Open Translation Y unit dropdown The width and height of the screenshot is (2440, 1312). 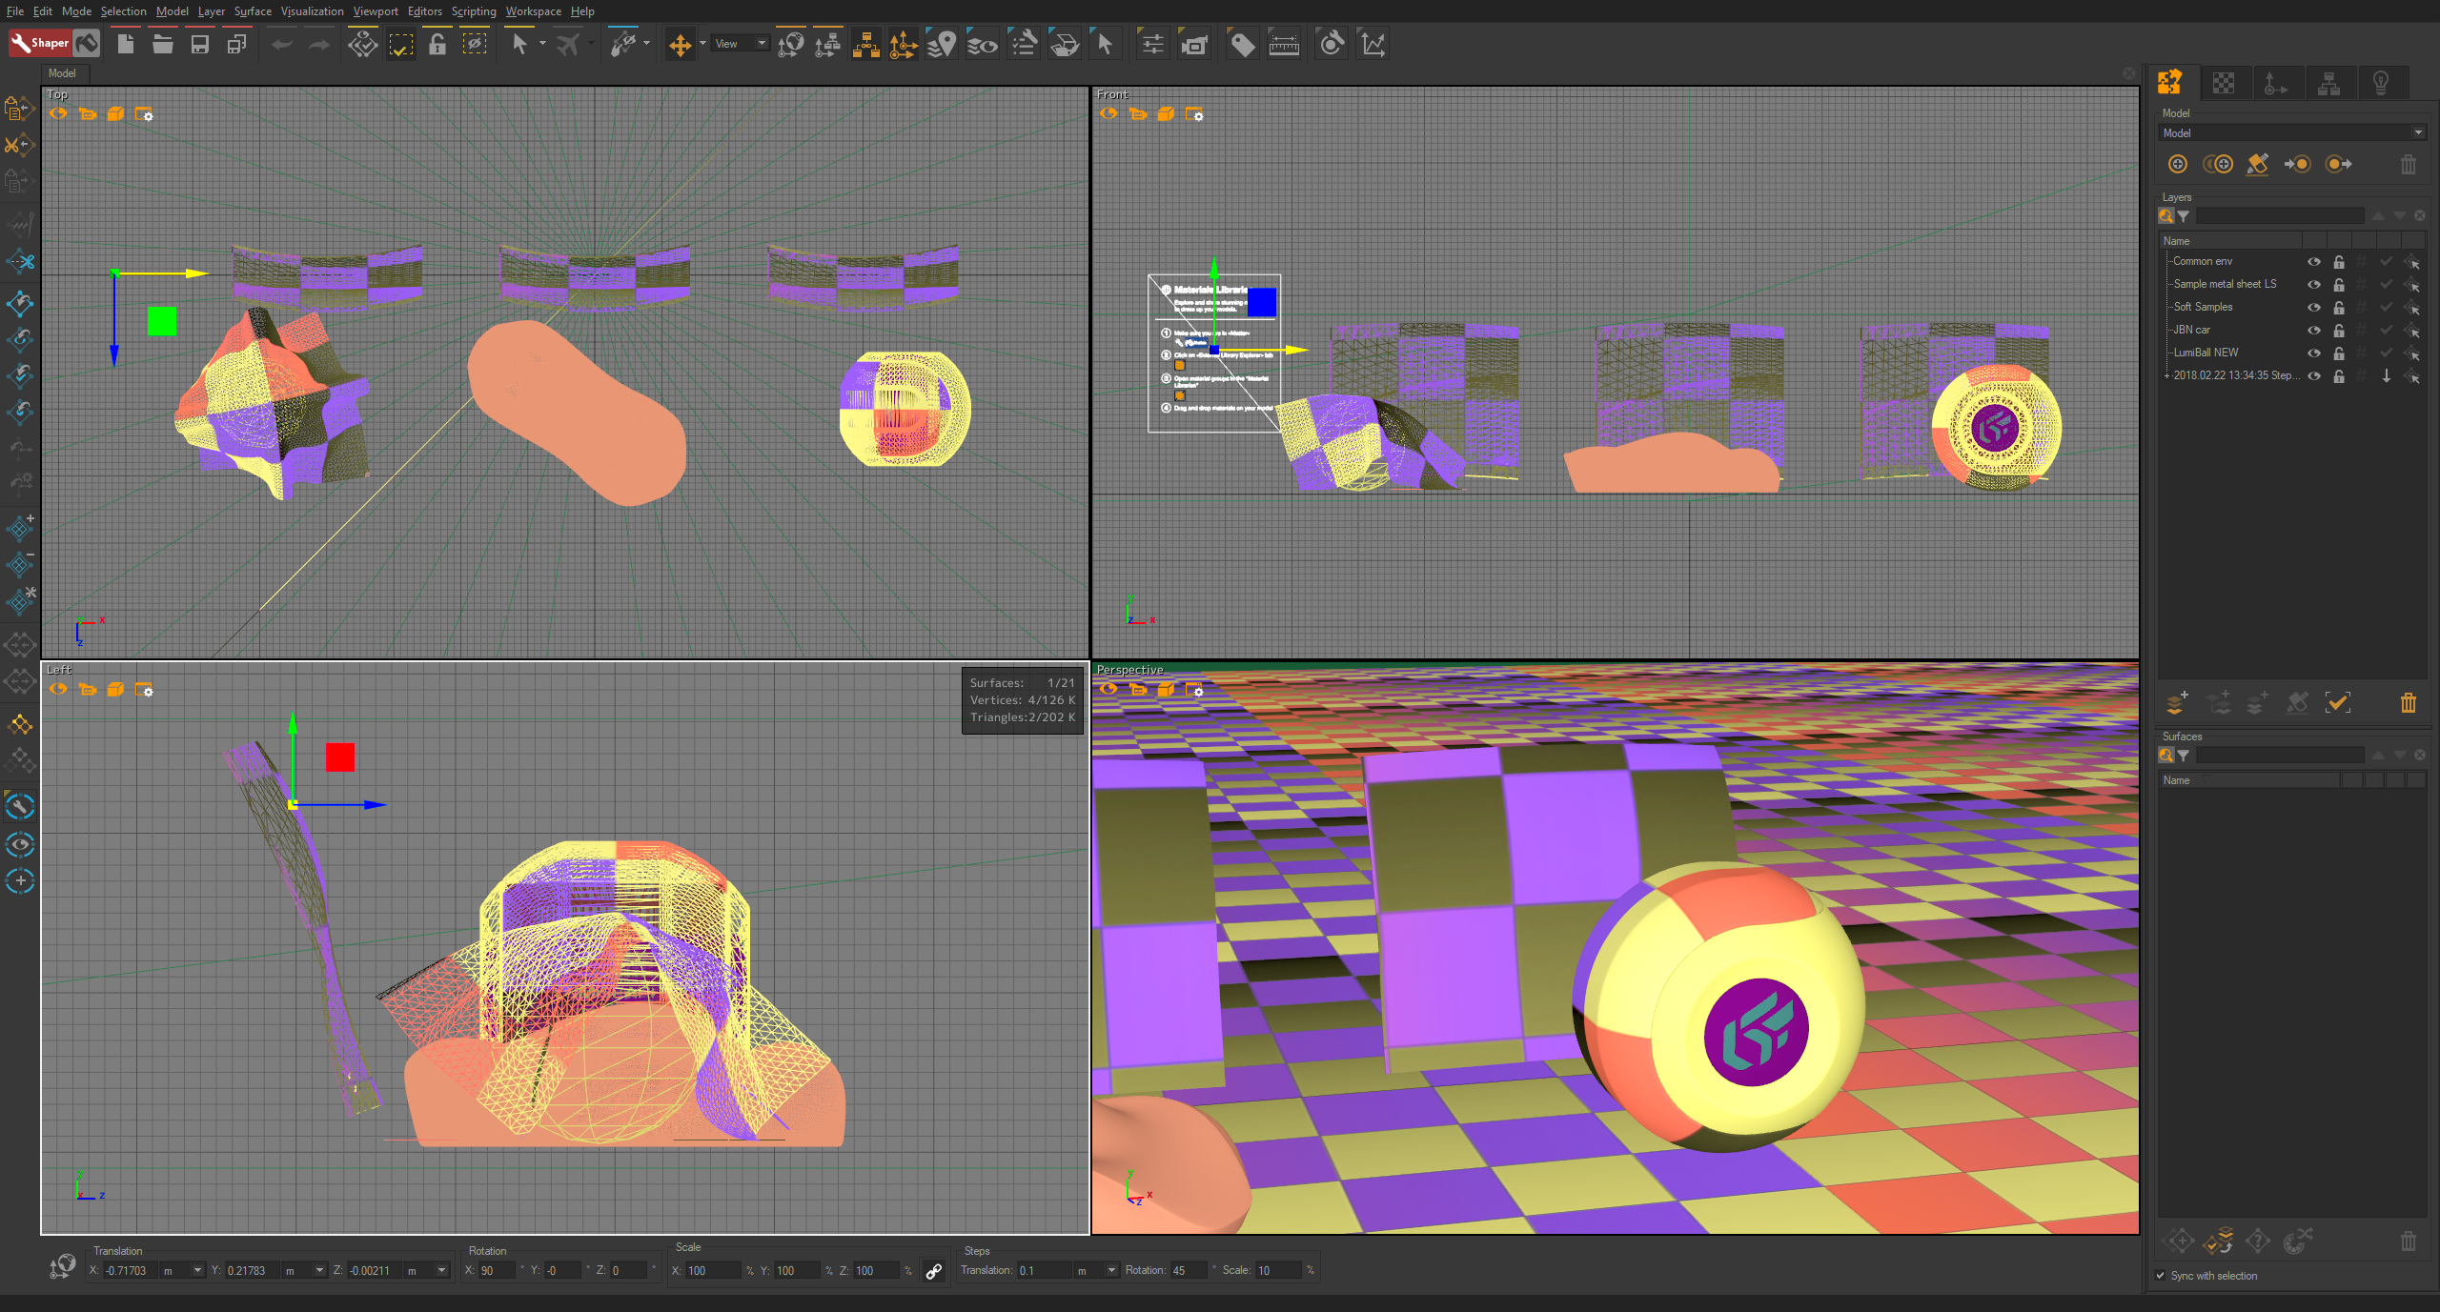(319, 1271)
